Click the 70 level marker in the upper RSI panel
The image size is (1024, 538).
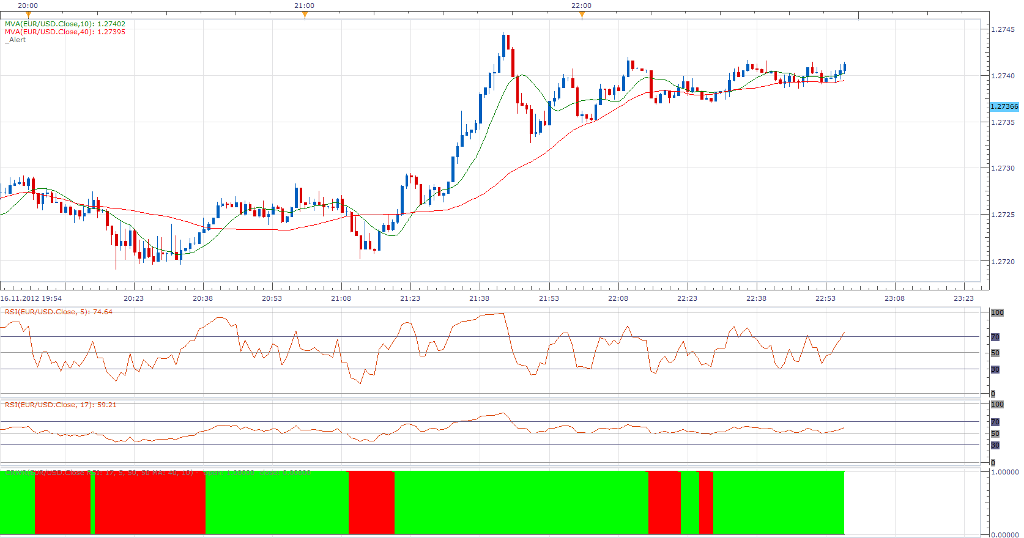click(x=995, y=337)
